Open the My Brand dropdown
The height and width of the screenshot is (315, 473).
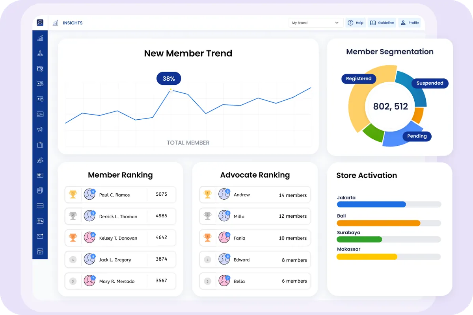coord(316,23)
